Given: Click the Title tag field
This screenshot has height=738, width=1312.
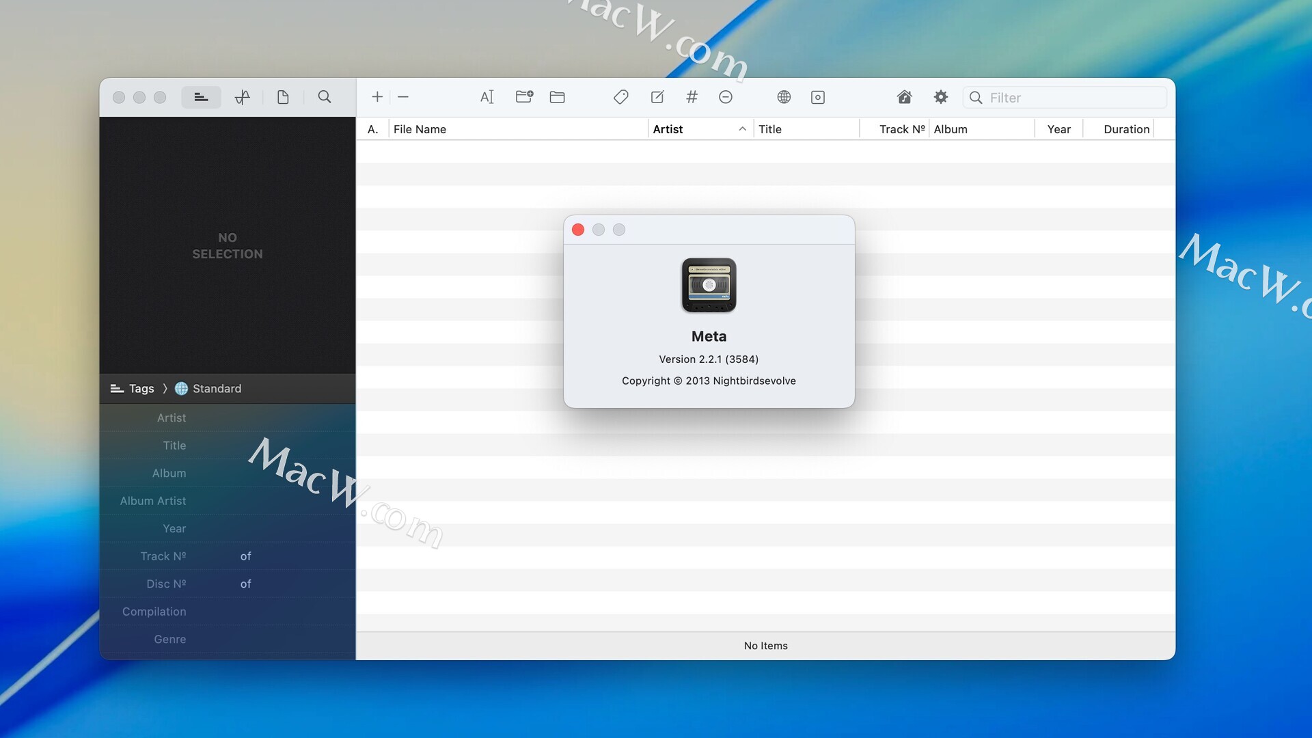Looking at the screenshot, I should point(228,446).
